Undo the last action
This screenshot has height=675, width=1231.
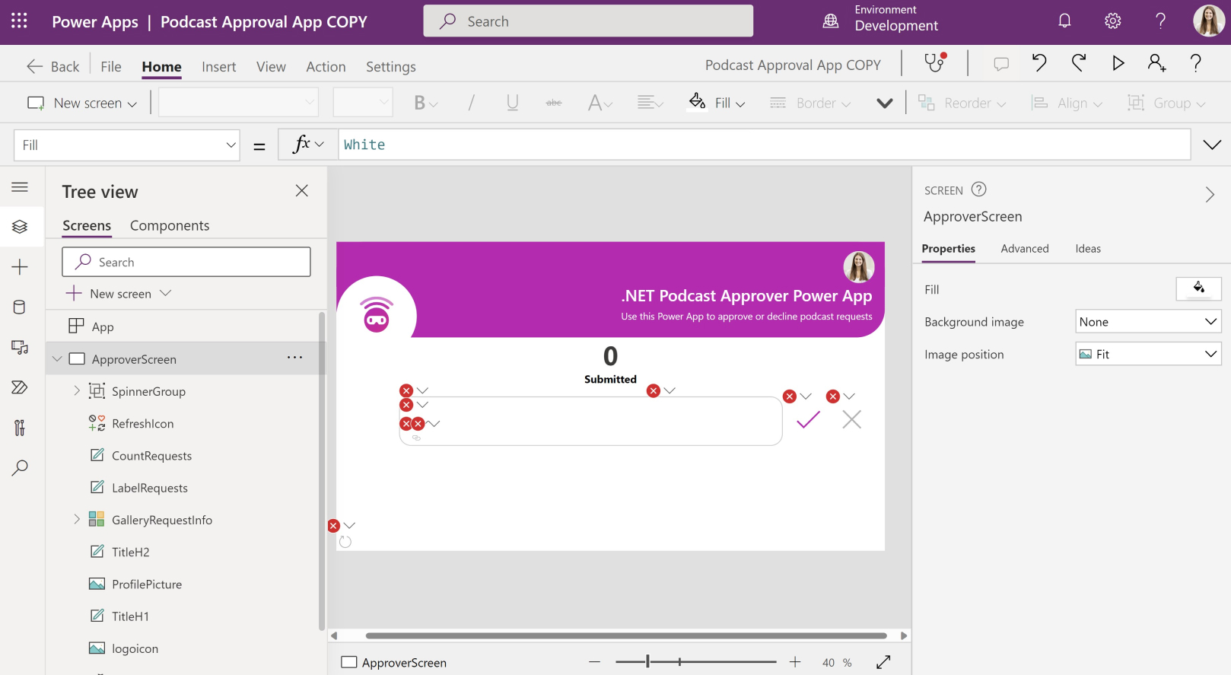[x=1039, y=63]
